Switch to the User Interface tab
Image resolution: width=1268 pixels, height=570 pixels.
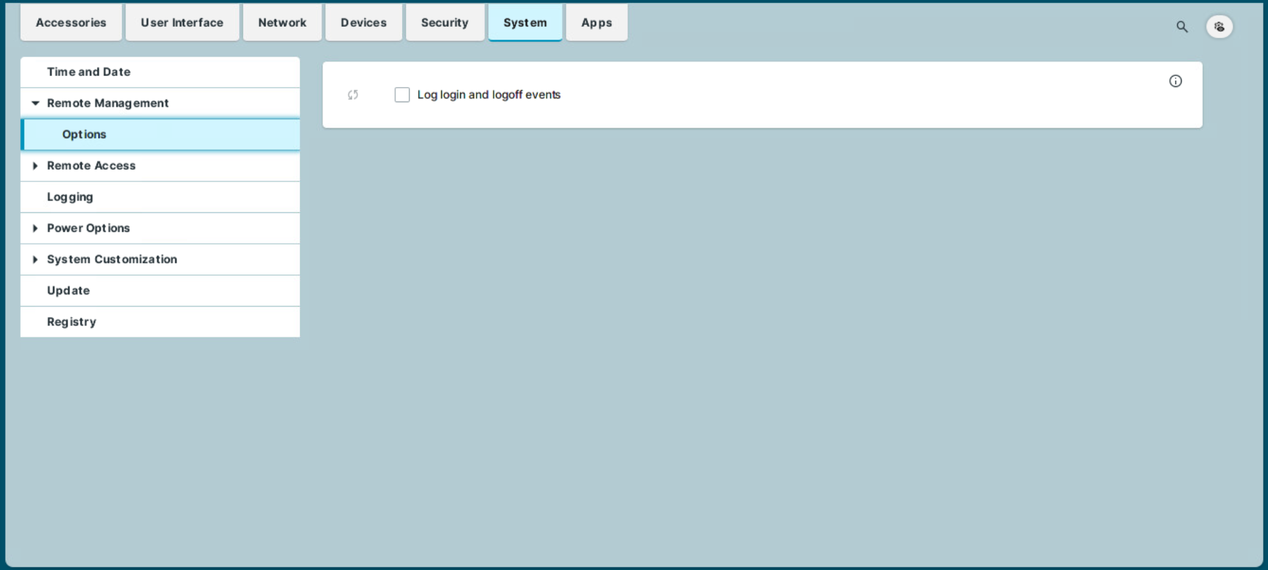(x=182, y=23)
